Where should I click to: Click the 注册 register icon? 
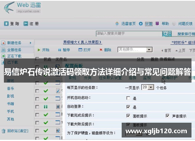(x=26, y=24)
